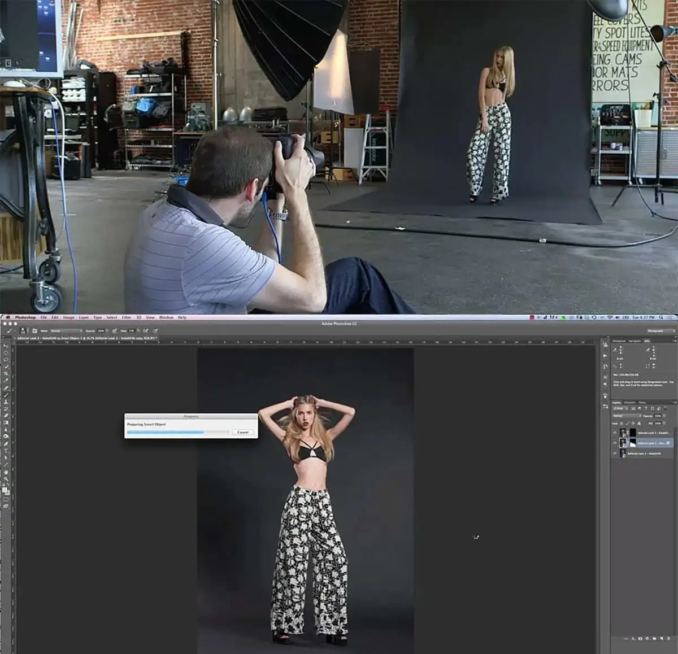Cancel the Preparing Smart Object progress dialog
Viewport: 678px width, 654px height.
(242, 432)
